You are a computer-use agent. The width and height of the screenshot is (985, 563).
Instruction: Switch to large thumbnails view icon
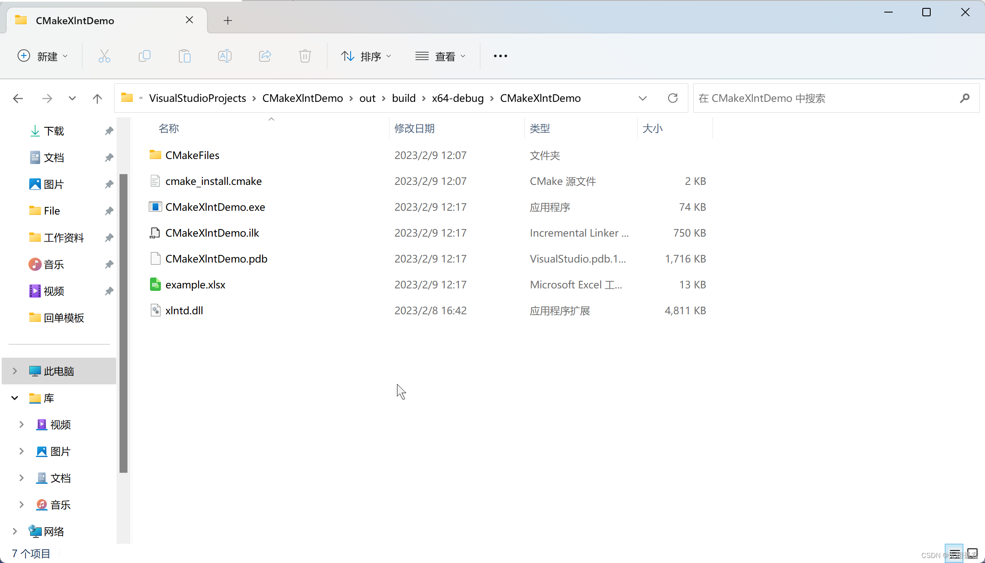point(972,553)
